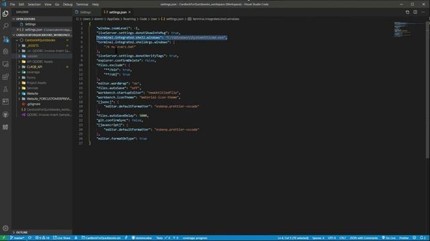430x241 pixels.
Task: Open the Search view in activity bar
Action: (x=5, y=26)
